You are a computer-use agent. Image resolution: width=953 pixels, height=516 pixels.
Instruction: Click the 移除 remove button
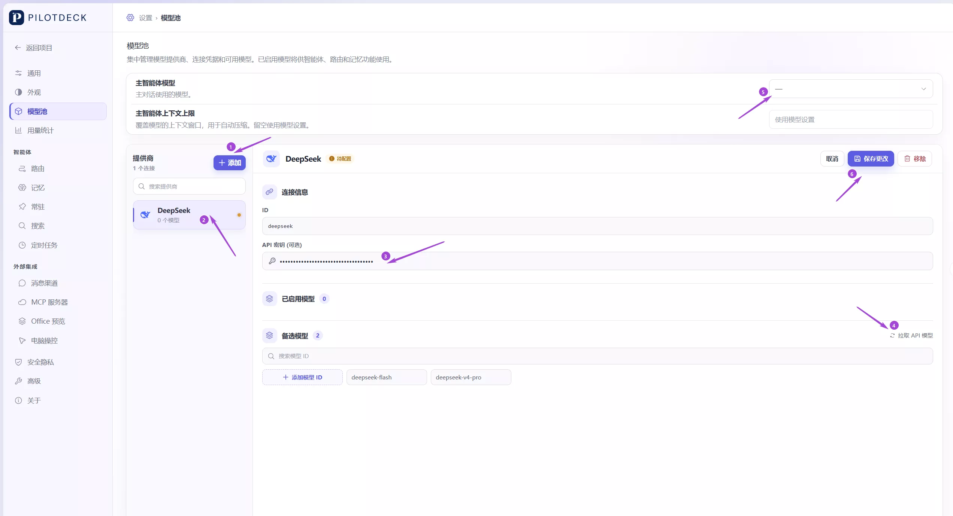point(915,159)
